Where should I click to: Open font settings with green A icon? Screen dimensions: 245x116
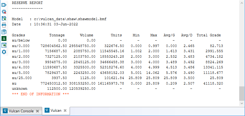point(4,38)
